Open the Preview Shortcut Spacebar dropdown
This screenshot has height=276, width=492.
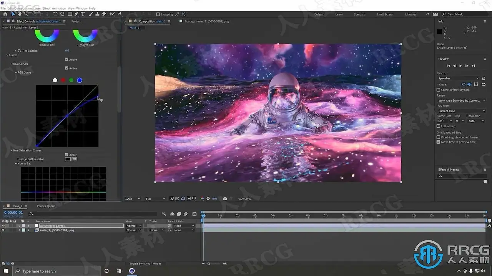(x=459, y=79)
